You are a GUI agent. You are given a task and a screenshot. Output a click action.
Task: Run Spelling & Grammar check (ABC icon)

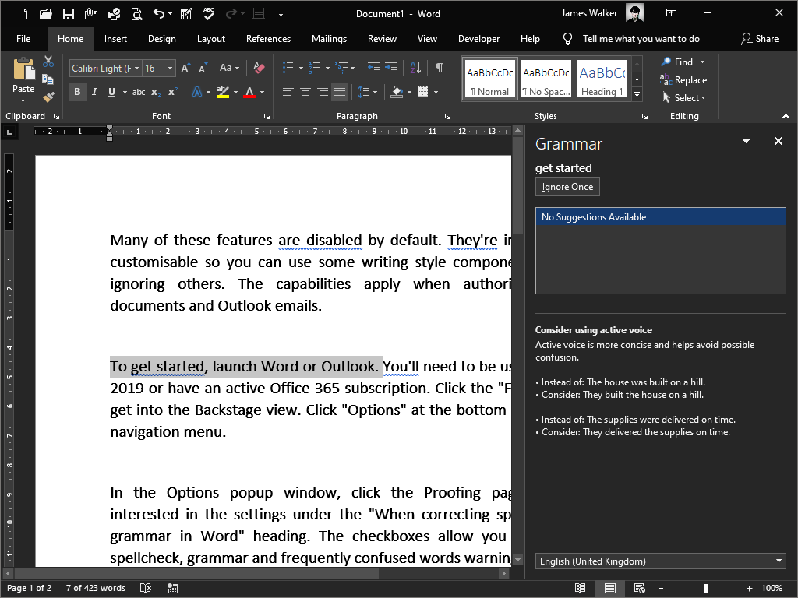pyautogui.click(x=209, y=14)
